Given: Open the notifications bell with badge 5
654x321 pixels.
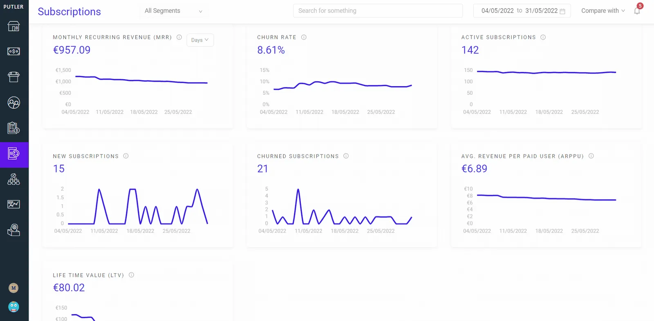Looking at the screenshot, I should tap(637, 10).
